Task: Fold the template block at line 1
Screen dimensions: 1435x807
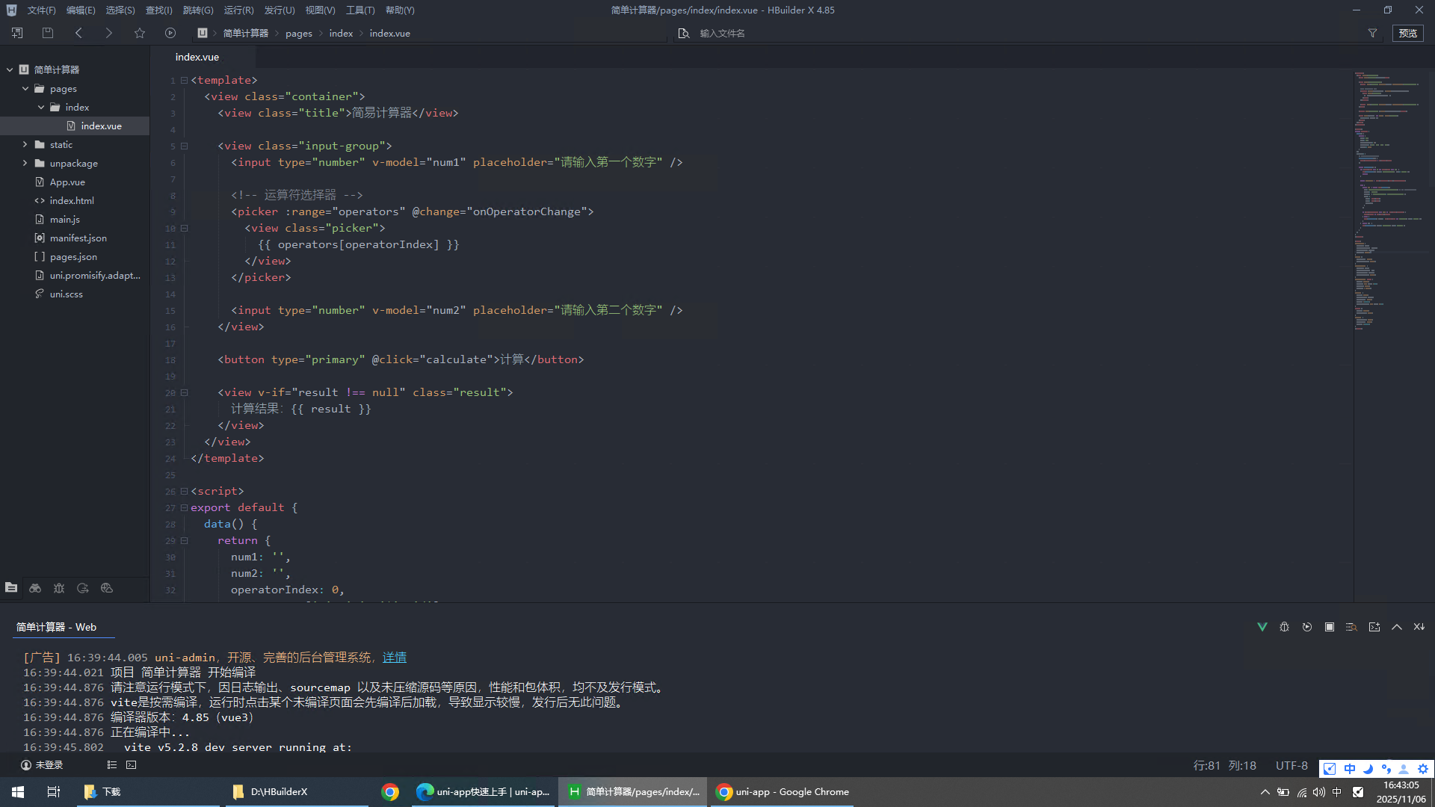Action: click(x=184, y=80)
